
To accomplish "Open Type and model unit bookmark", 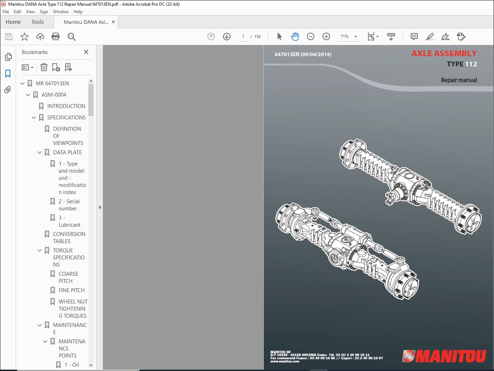I will click(x=72, y=178).
